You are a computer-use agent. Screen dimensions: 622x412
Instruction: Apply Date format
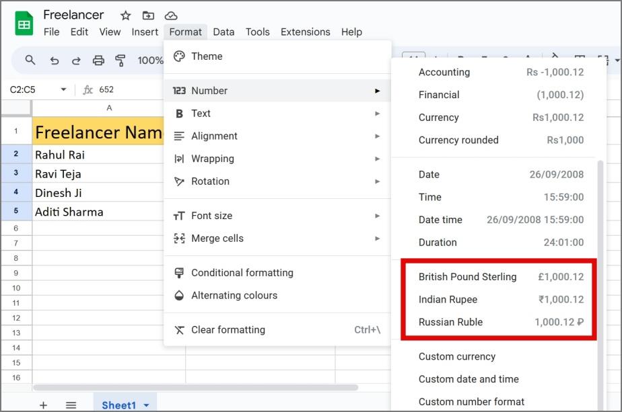click(495, 174)
